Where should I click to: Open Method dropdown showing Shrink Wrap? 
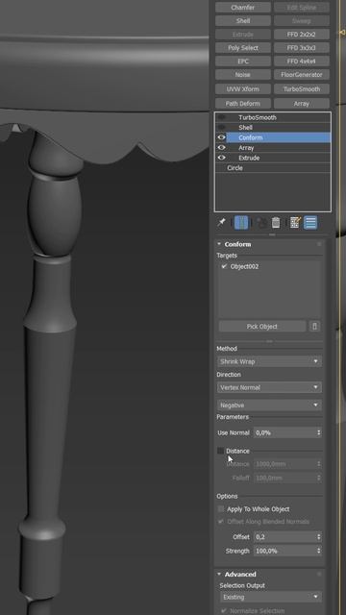click(269, 361)
